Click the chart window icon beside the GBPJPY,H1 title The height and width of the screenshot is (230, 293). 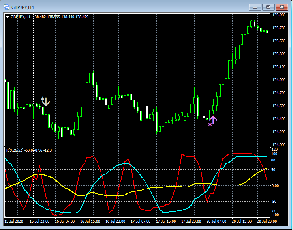(x=7, y=7)
